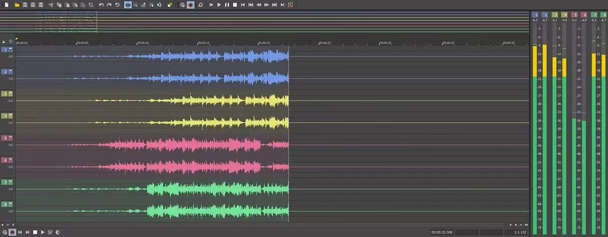Click Stop in the bottom transport bar
The width and height of the screenshot is (608, 237).
(x=35, y=233)
